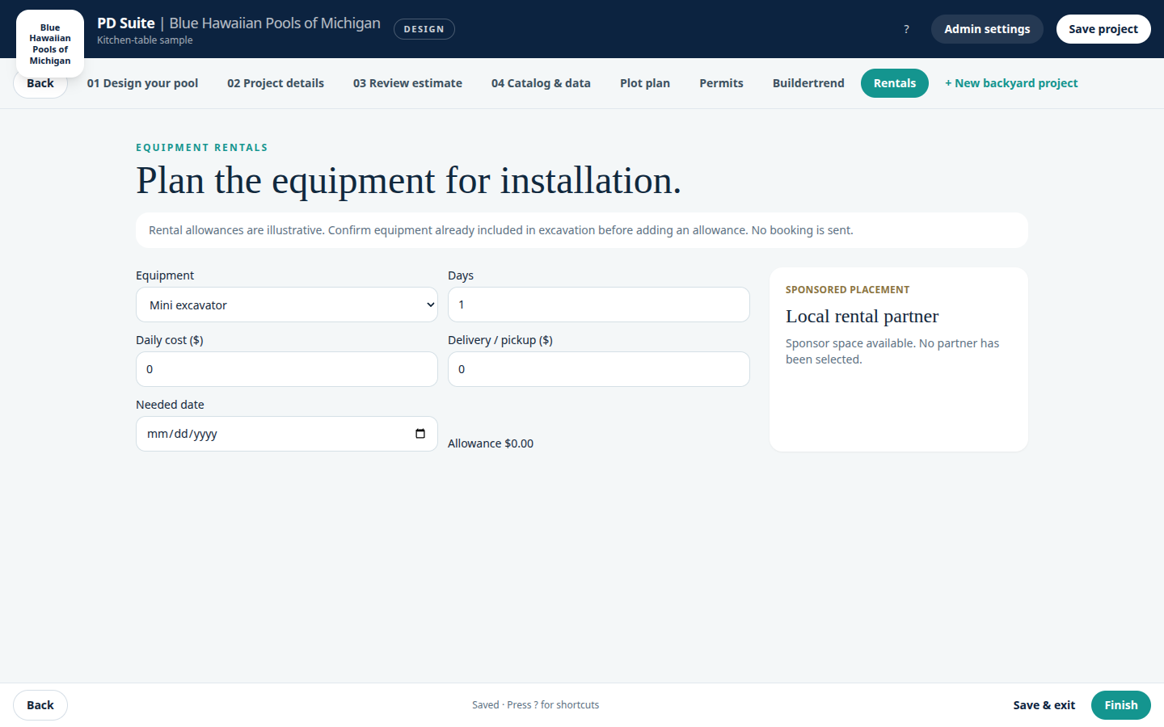
Task: Open Admin settings
Action: tap(987, 29)
